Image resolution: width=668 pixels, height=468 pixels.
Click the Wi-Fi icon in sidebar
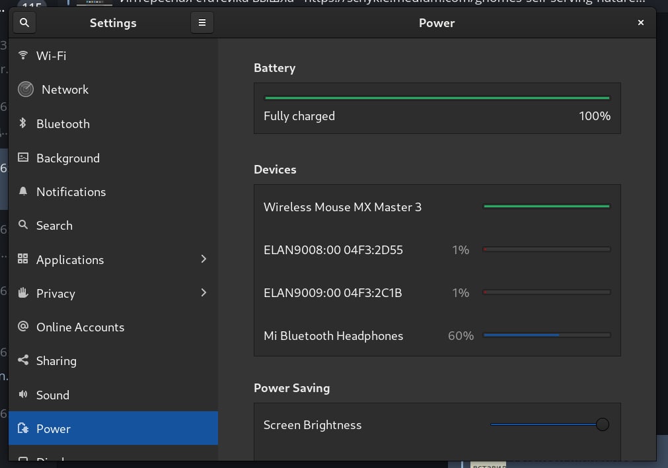pyautogui.click(x=23, y=55)
